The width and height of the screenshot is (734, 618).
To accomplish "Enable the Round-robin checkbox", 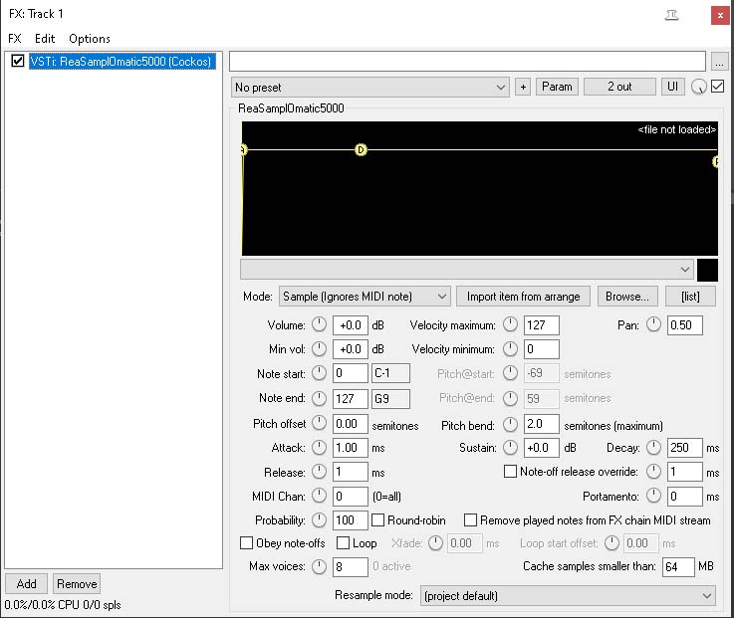I will 378,520.
